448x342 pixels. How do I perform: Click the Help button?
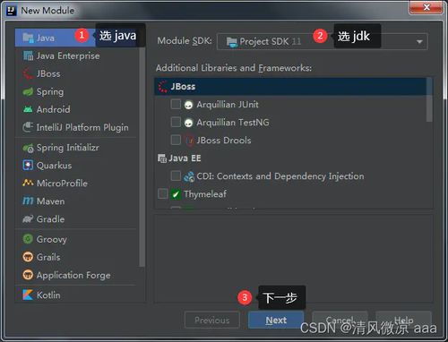pyautogui.click(x=404, y=320)
